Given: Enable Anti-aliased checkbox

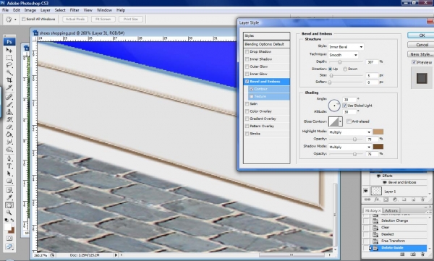Looking at the screenshot, I should click(x=349, y=121).
